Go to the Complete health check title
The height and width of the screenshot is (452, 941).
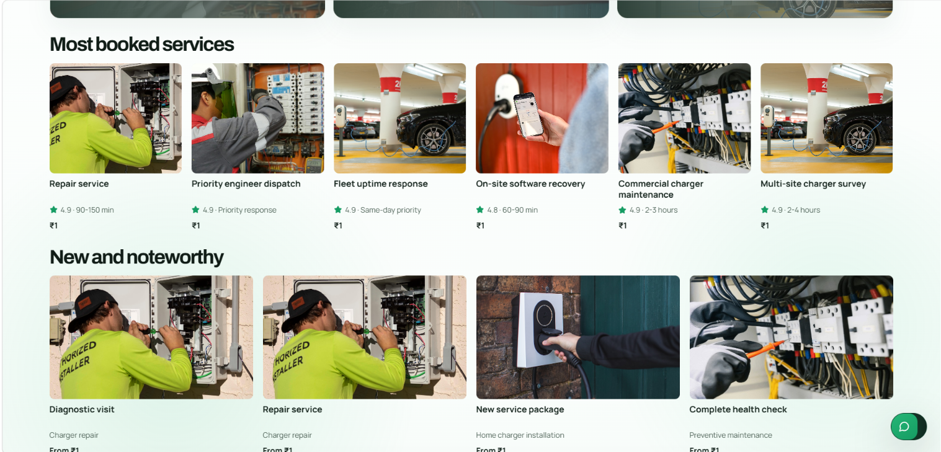click(x=738, y=410)
